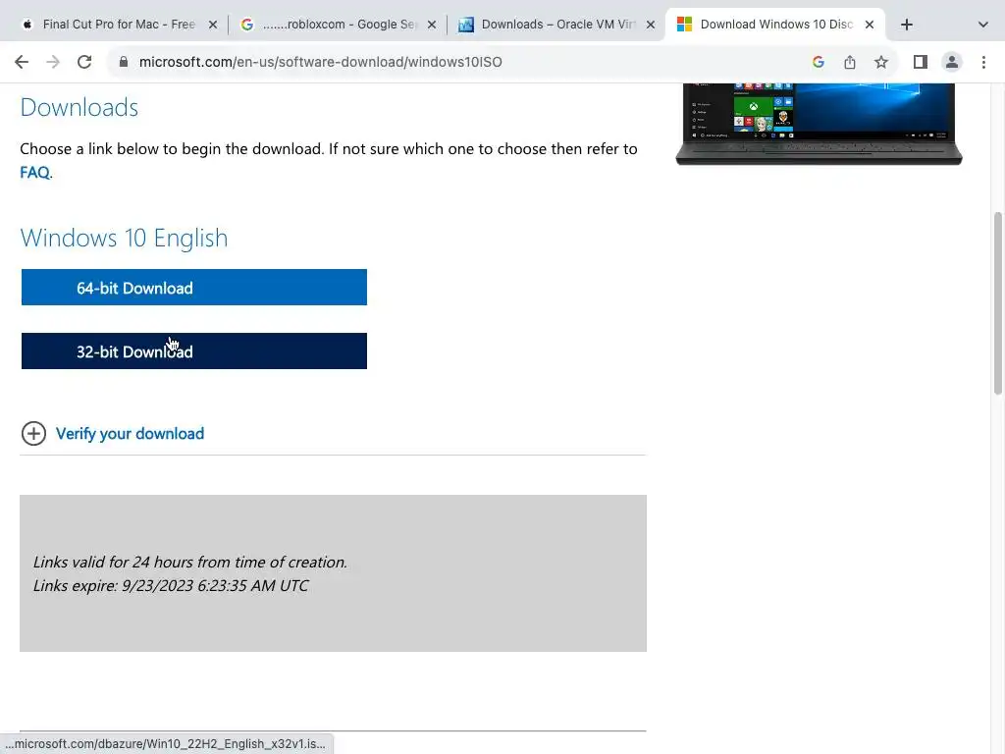Close the Oracle VM VirtualBox tab

click(651, 25)
